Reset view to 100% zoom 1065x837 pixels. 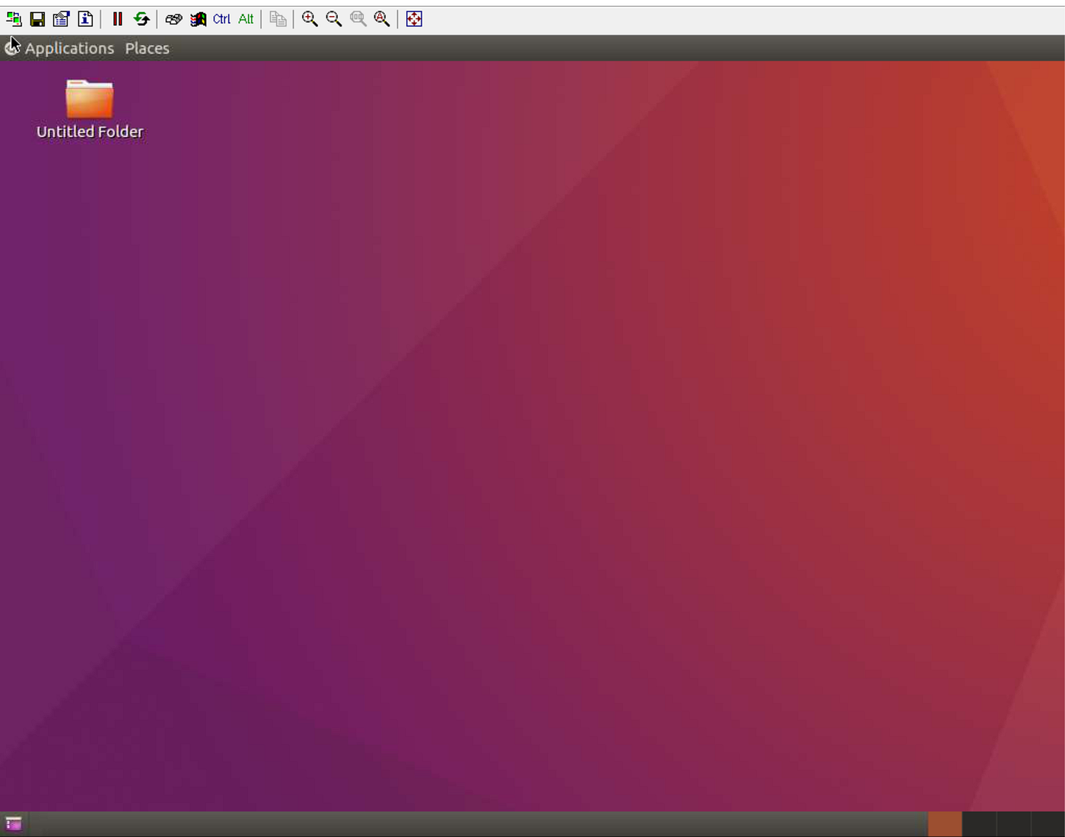tap(358, 19)
